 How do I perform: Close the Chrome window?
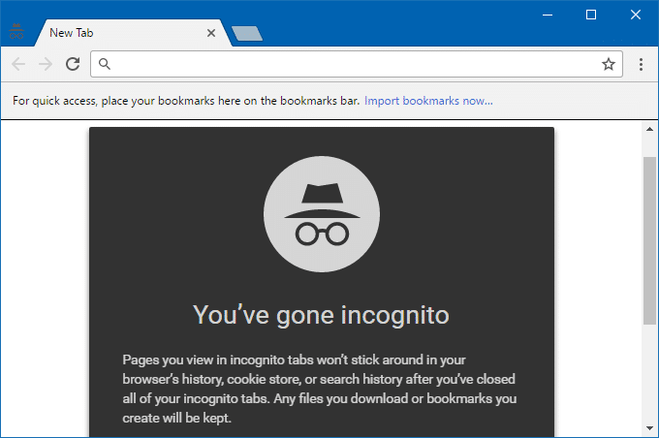click(x=636, y=16)
